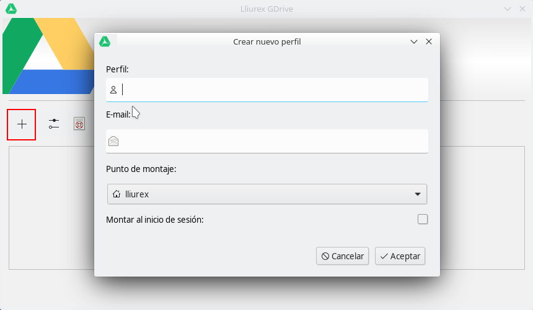
Task: Confirm with the Aceptar button
Action: pyautogui.click(x=400, y=256)
